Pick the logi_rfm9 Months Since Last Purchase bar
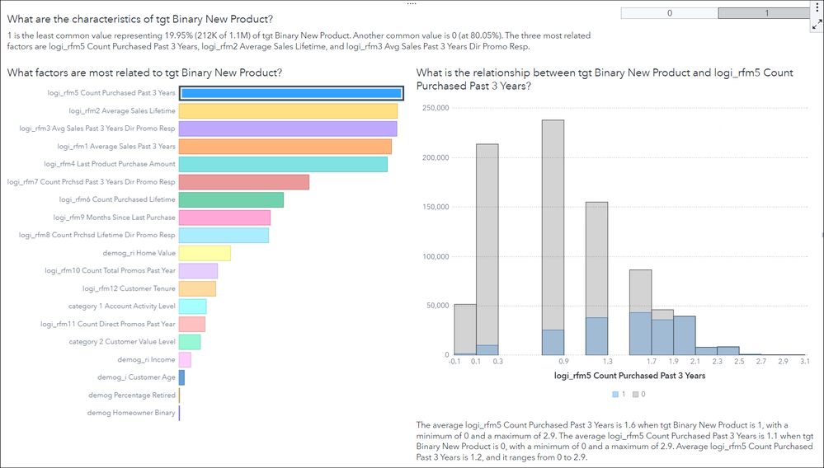This screenshot has height=468, width=824. coord(224,218)
